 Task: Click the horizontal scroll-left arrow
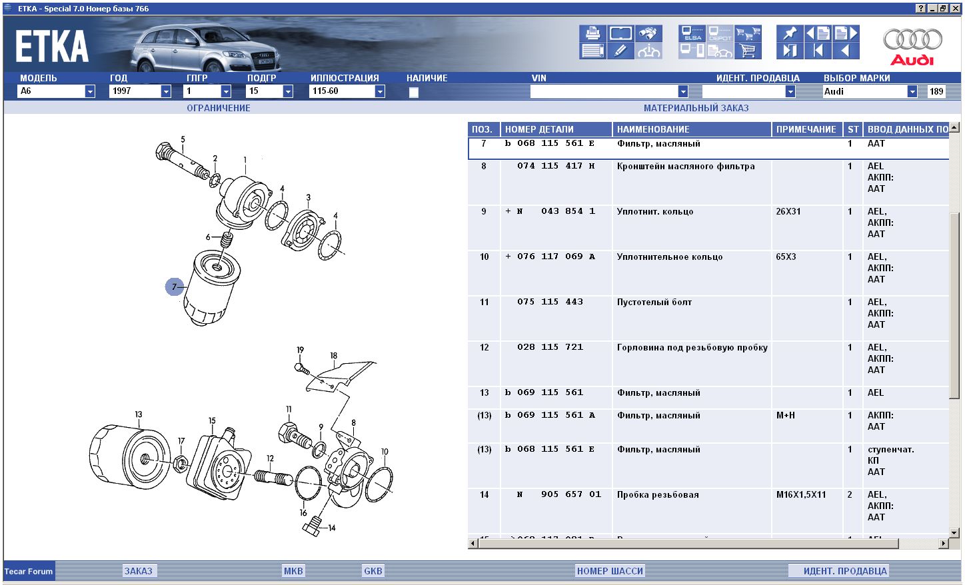click(x=473, y=544)
